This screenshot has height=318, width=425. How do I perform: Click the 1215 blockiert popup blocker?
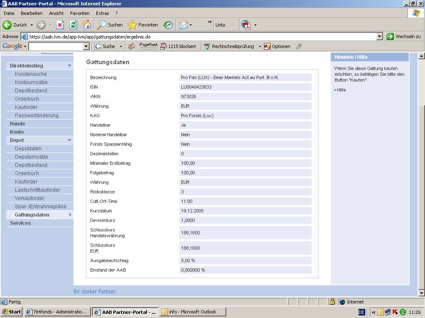pyautogui.click(x=178, y=46)
